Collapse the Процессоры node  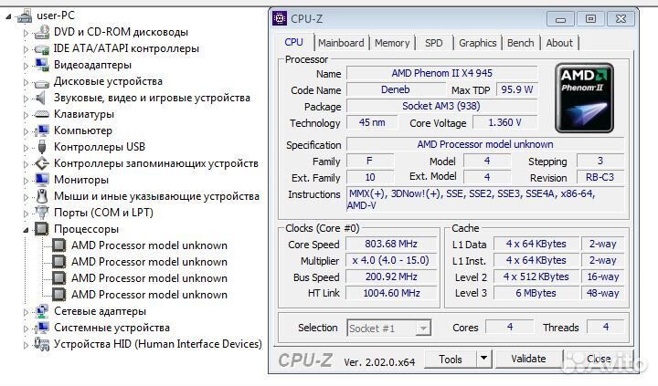[x=26, y=230]
